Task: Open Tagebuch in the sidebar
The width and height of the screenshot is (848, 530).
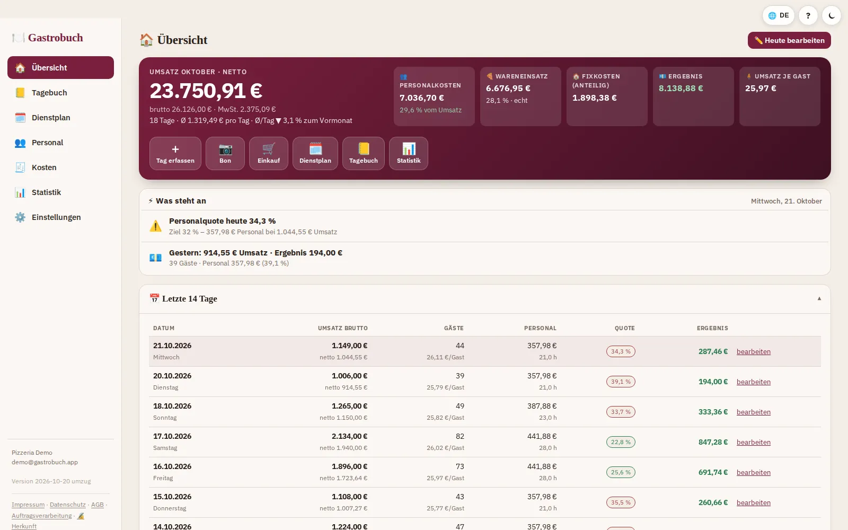Action: (x=60, y=93)
